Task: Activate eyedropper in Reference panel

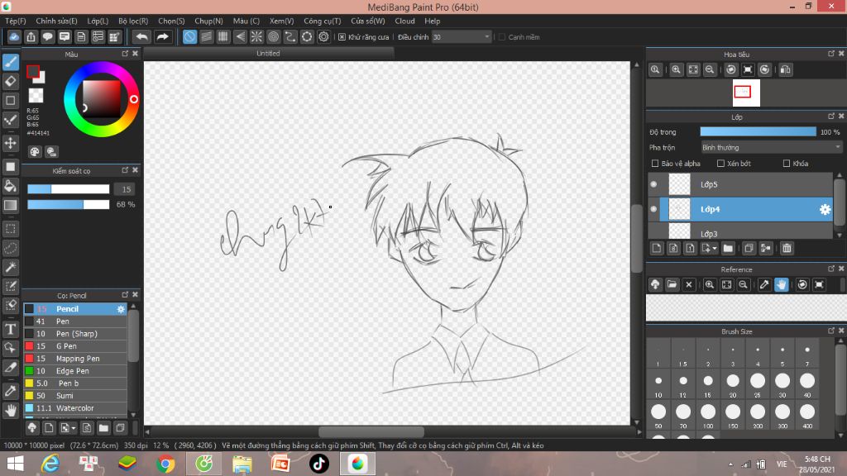Action: point(763,284)
